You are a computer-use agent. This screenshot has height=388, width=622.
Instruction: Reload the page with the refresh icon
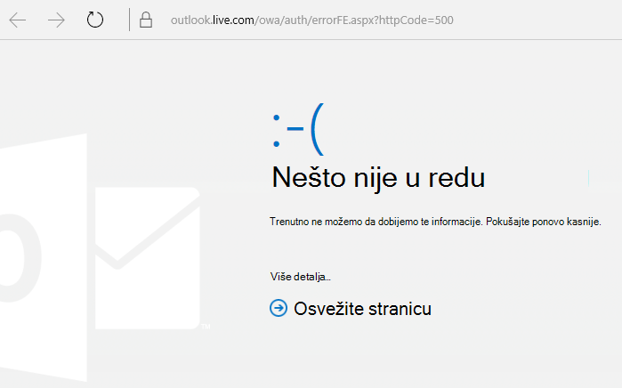tap(95, 20)
